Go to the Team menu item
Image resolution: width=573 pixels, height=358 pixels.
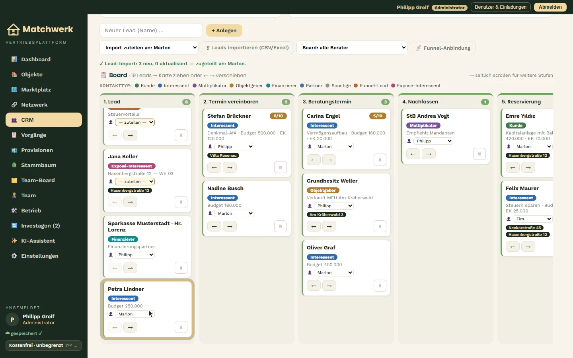pos(44,195)
